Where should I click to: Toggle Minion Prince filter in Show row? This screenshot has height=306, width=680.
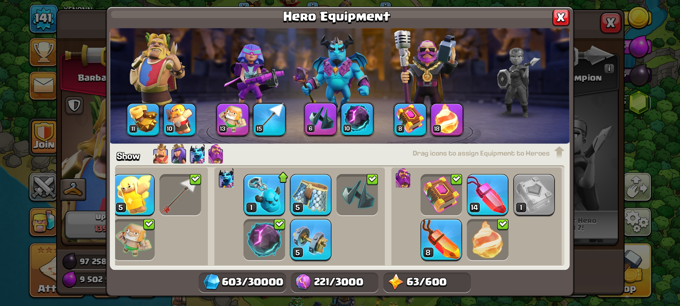click(x=197, y=154)
